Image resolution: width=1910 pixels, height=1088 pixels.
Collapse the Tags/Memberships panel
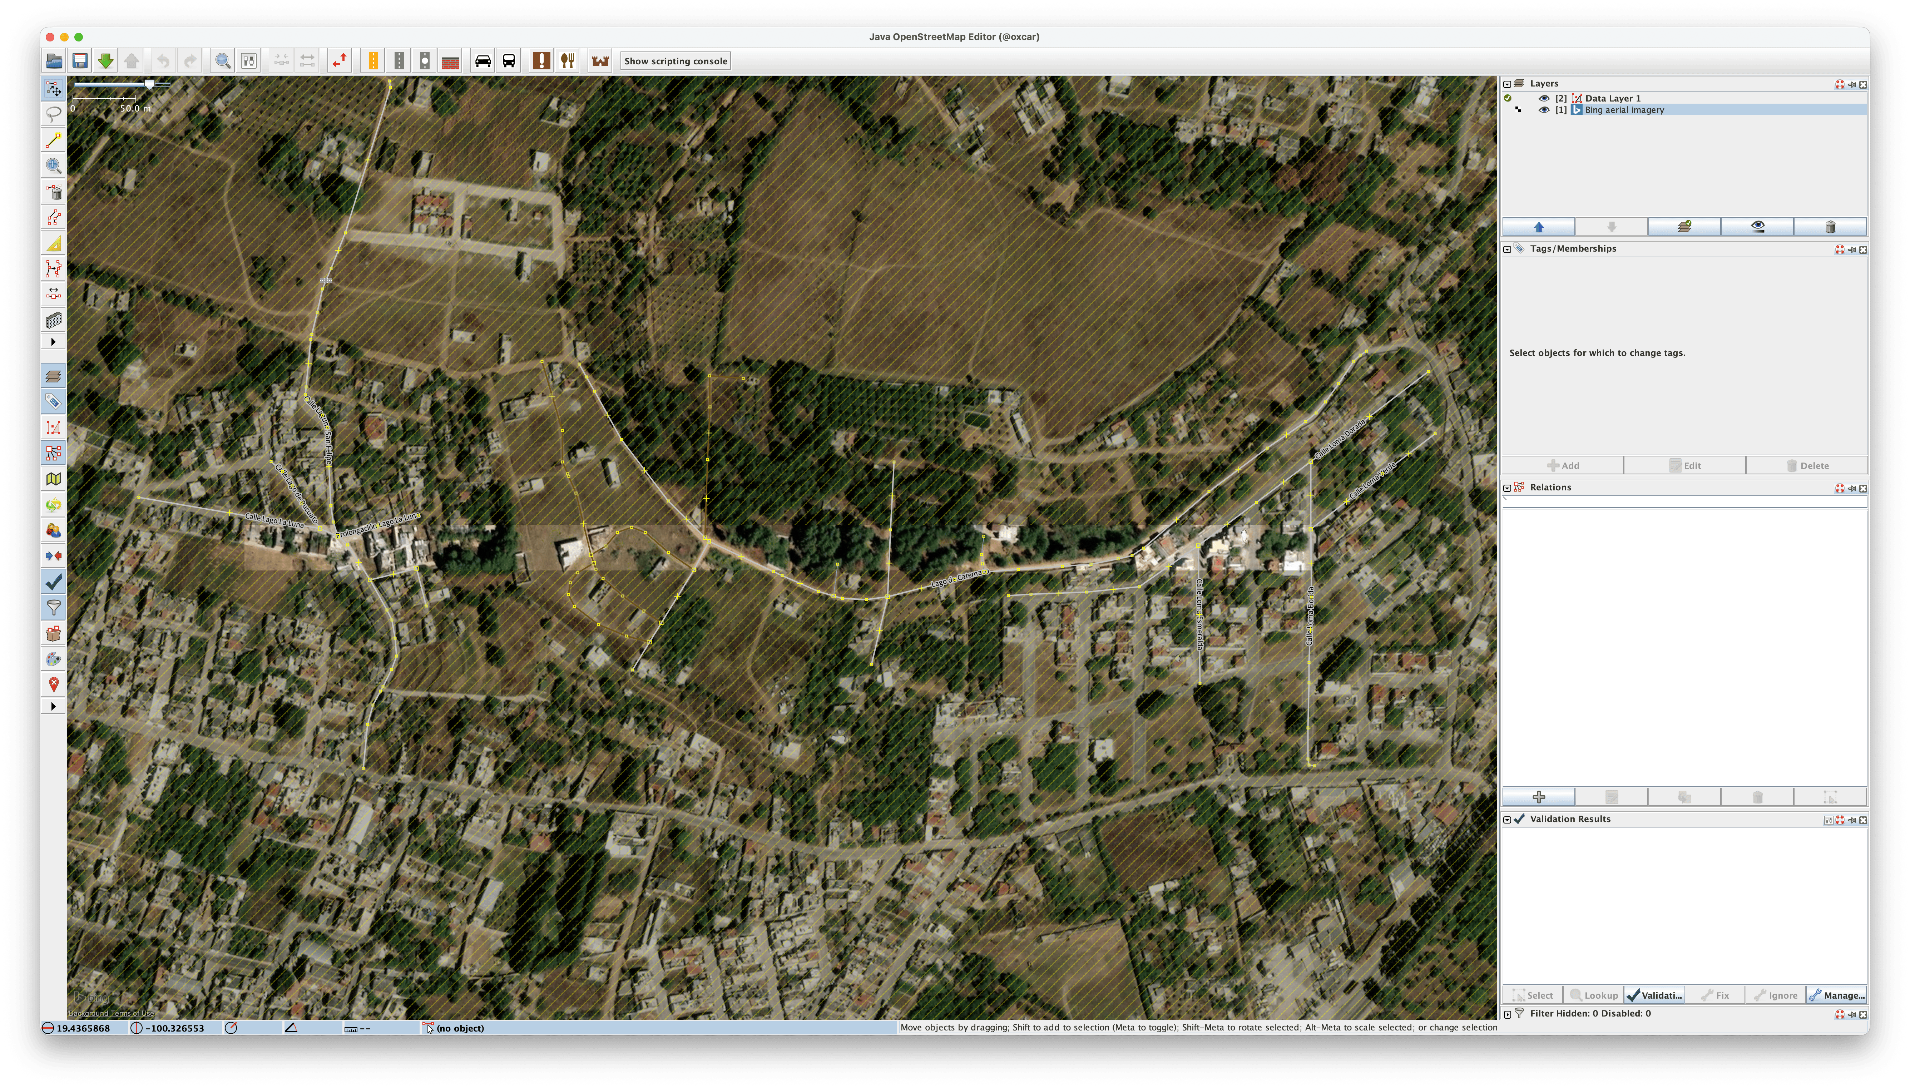click(x=1508, y=249)
